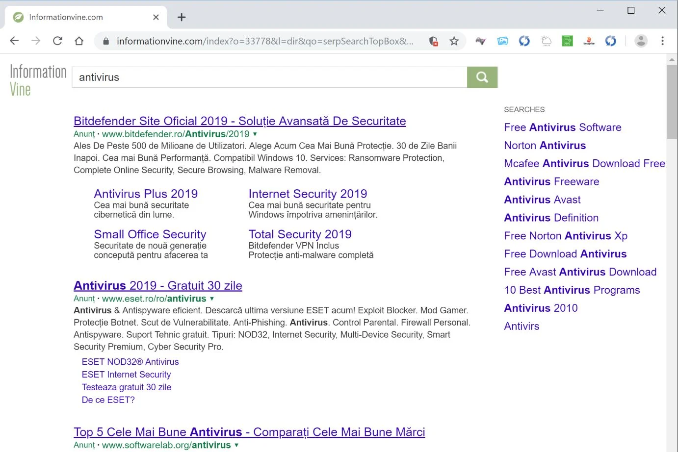The image size is (678, 452).
Task: Open the weather cloud extension
Action: [546, 41]
